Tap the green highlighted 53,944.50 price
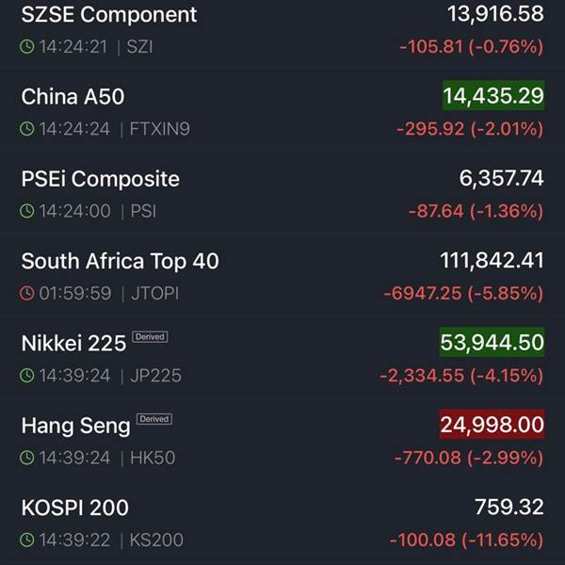The width and height of the screenshot is (565, 565). 492,343
